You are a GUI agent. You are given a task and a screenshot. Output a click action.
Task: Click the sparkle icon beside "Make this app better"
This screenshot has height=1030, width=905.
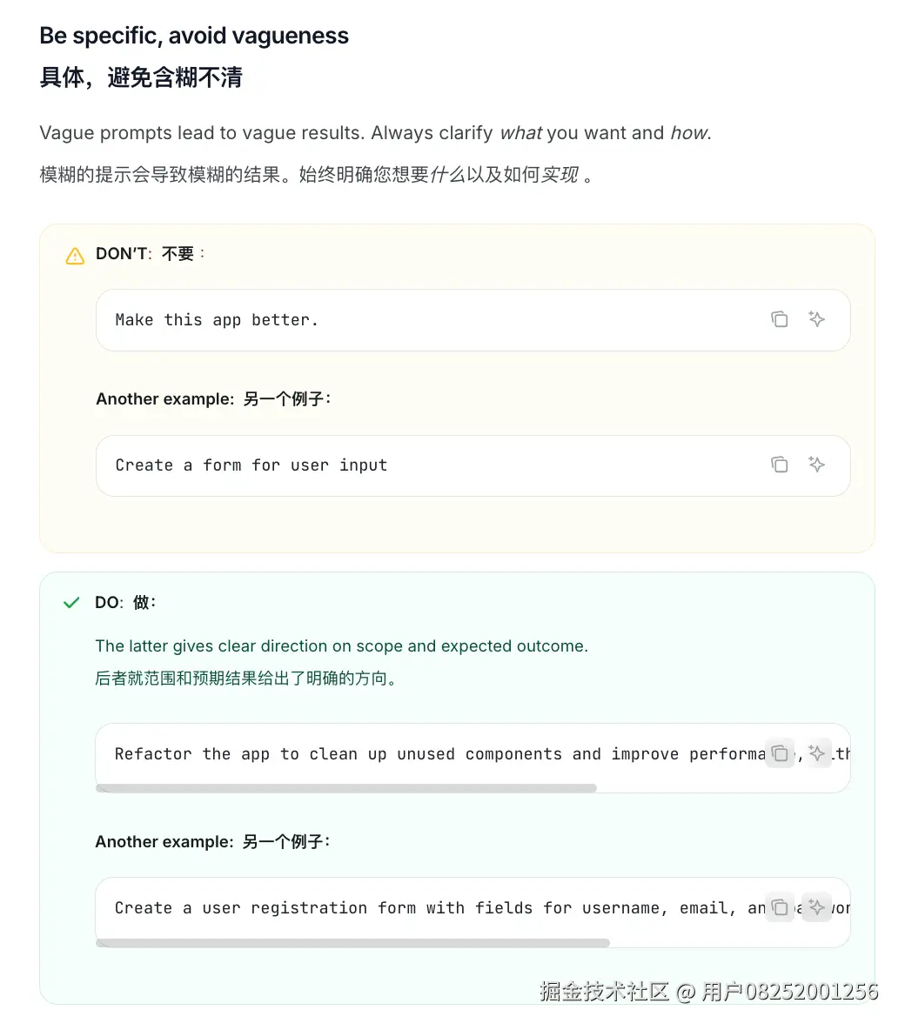[816, 319]
